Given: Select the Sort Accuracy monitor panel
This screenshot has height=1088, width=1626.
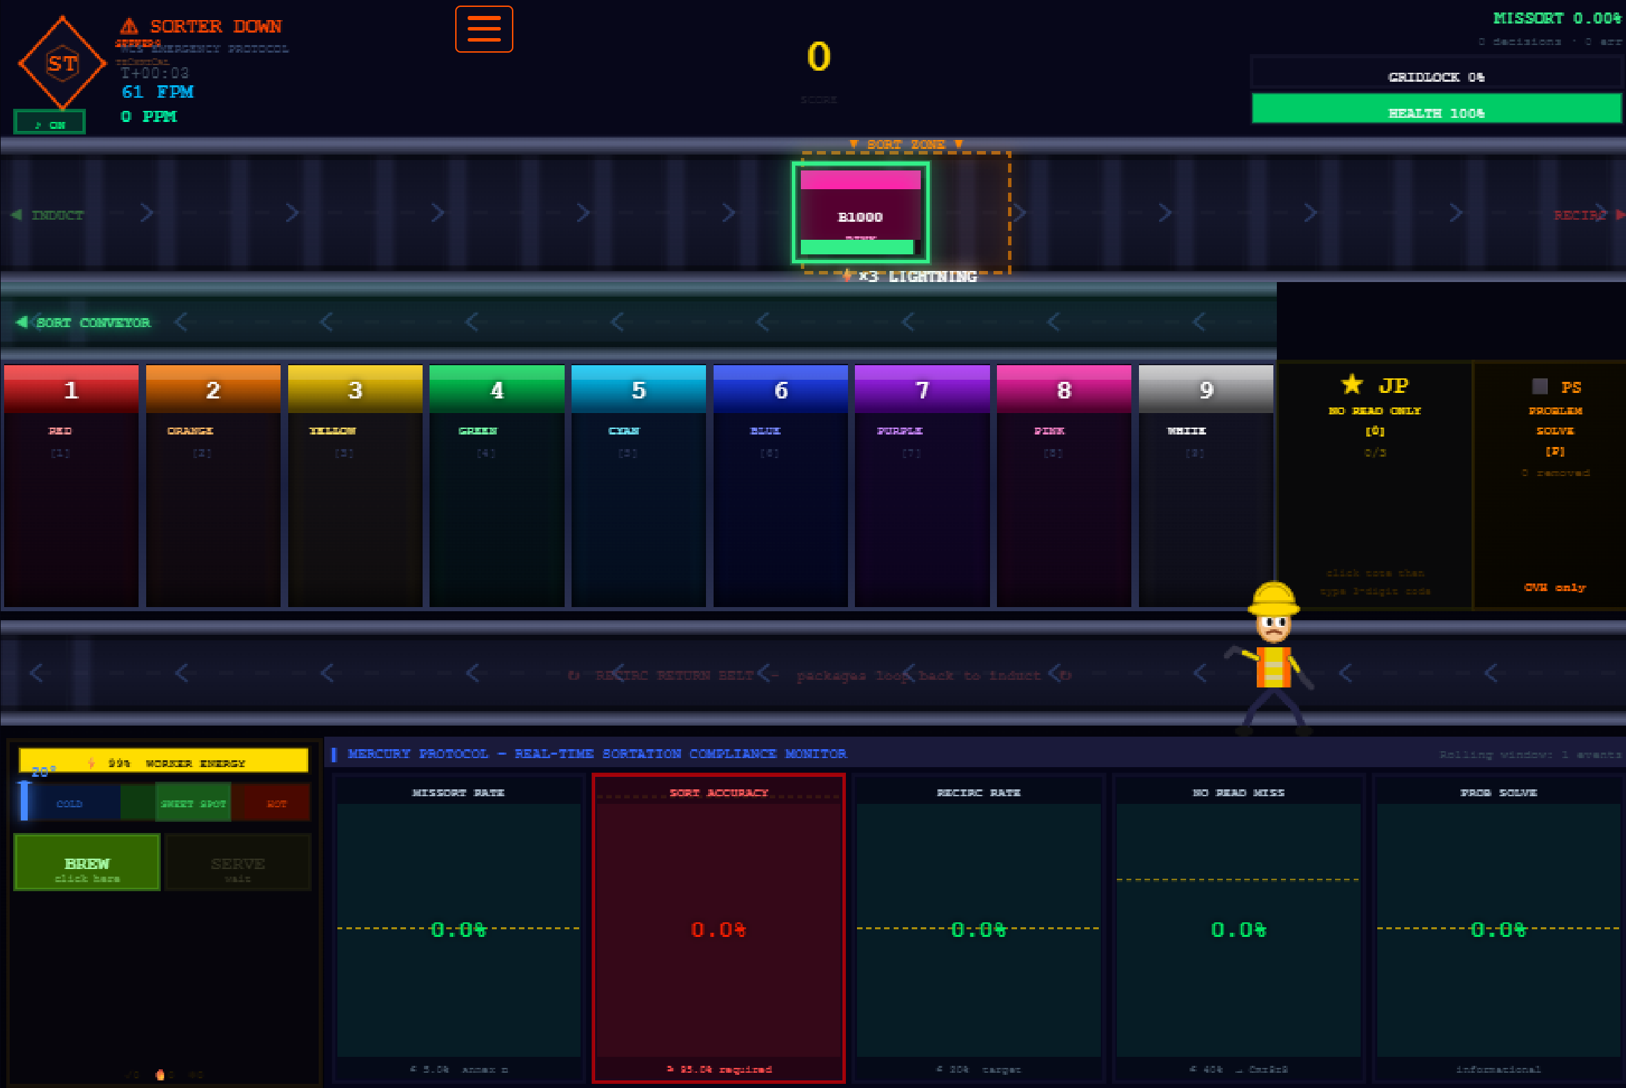Looking at the screenshot, I should 718,928.
